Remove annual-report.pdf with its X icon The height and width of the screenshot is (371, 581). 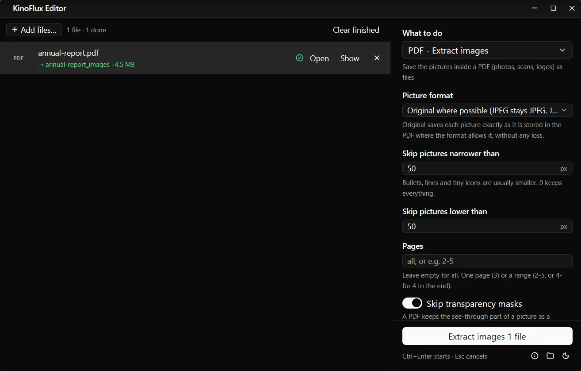(x=377, y=58)
